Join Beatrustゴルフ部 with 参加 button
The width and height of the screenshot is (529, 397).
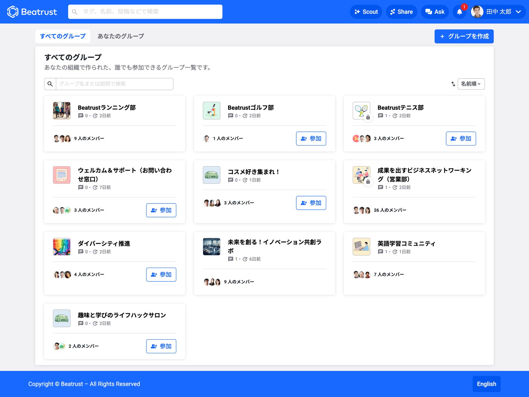(x=311, y=139)
